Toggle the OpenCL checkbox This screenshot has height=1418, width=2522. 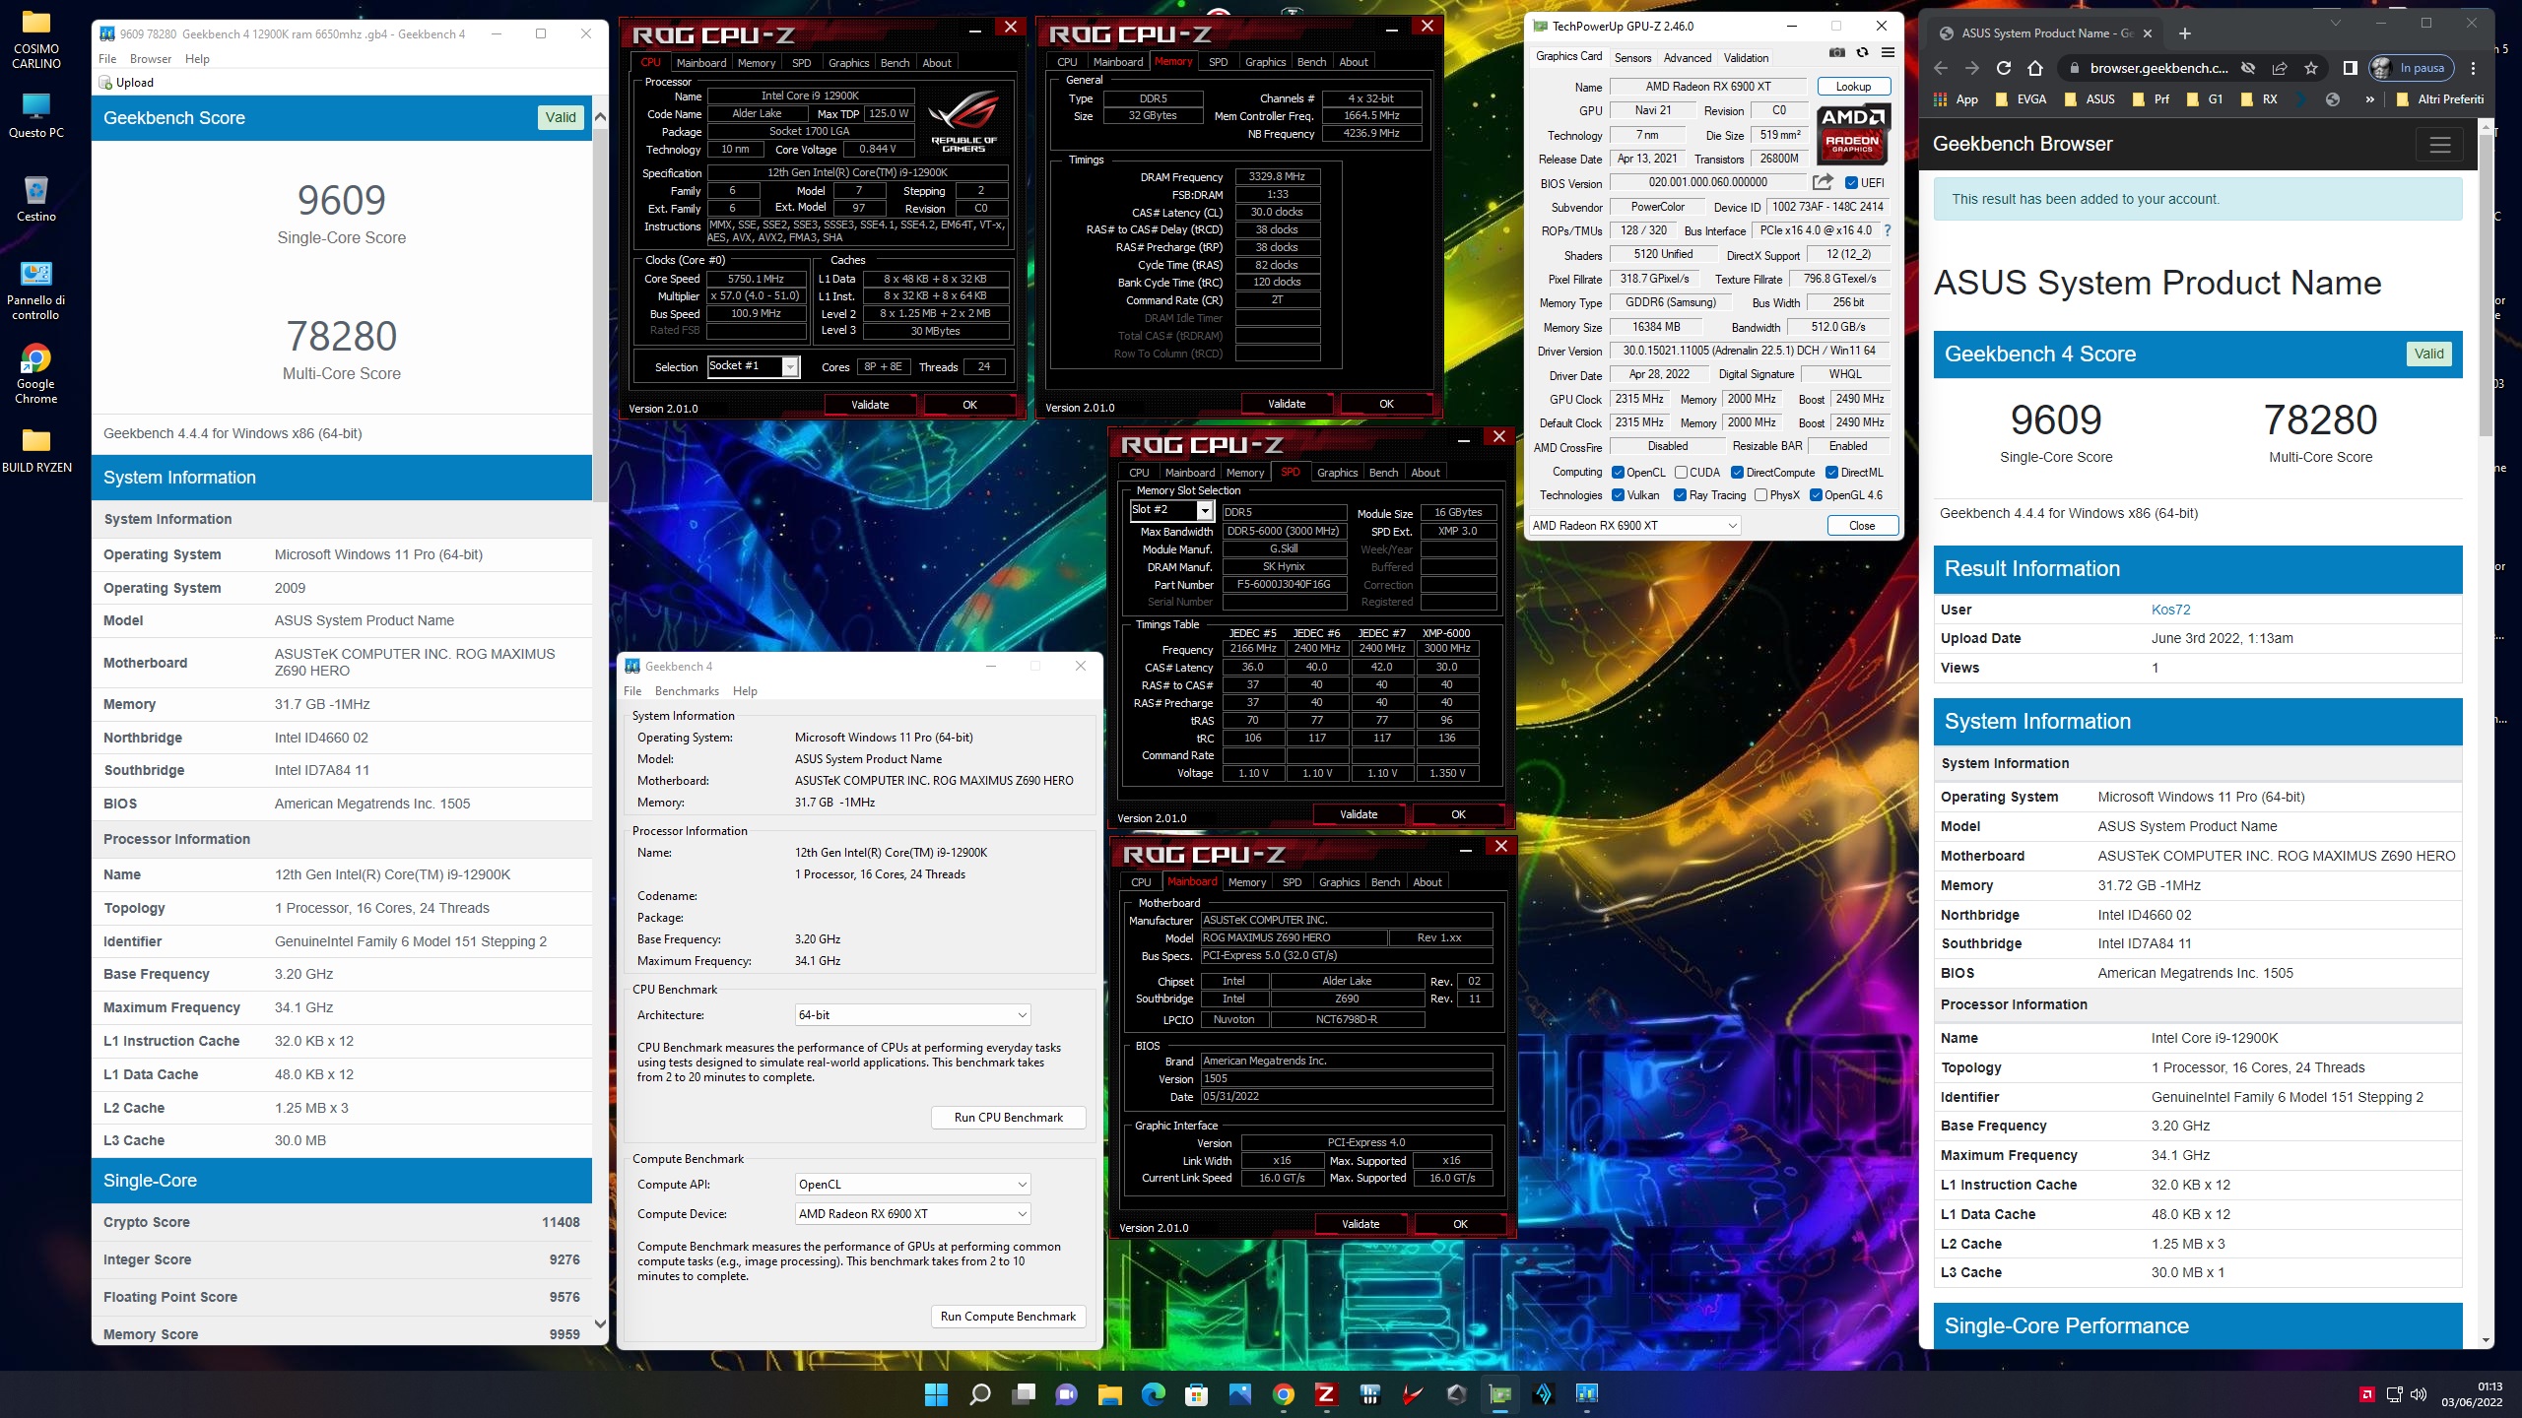(x=1618, y=473)
